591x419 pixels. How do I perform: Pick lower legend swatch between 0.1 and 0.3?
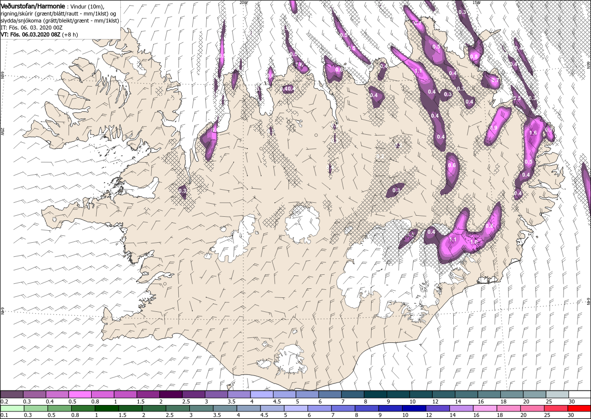point(13,409)
